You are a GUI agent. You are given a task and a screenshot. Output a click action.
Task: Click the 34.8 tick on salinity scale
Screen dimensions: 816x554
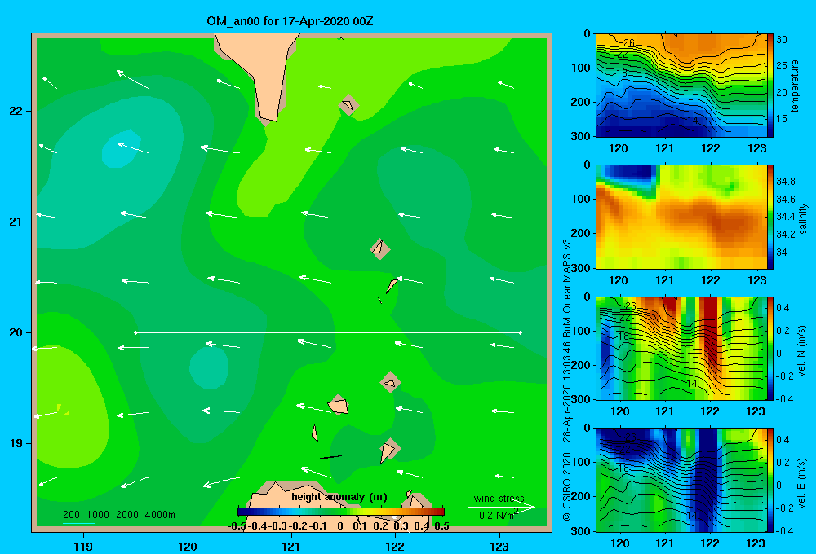click(x=785, y=182)
